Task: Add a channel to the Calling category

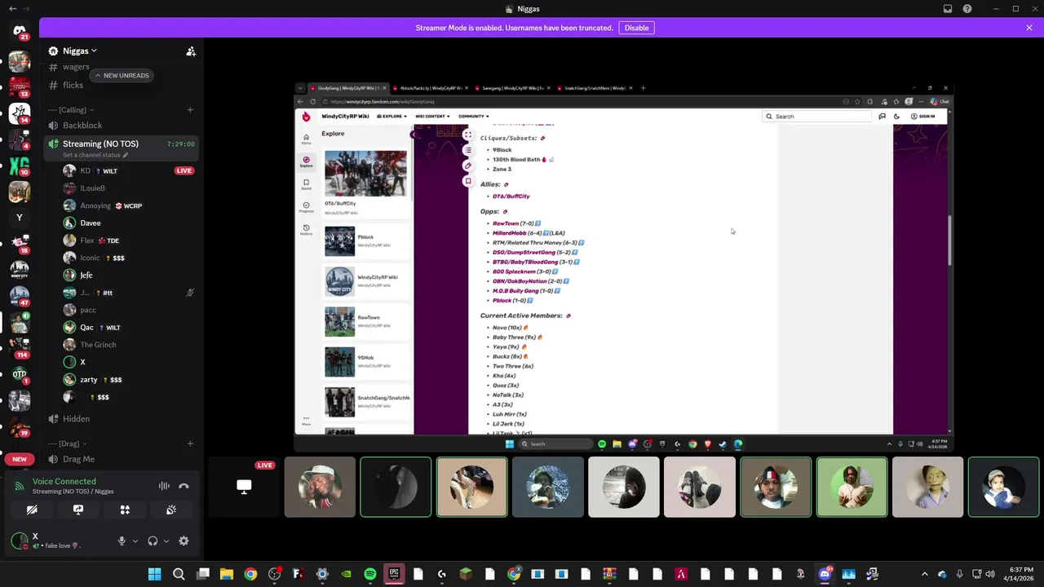Action: coord(190,110)
